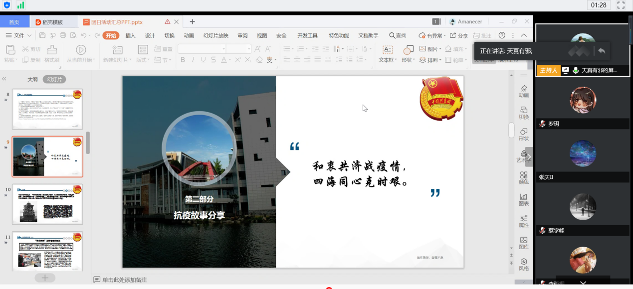Click the notes area 单击此处添加备注

pos(124,280)
